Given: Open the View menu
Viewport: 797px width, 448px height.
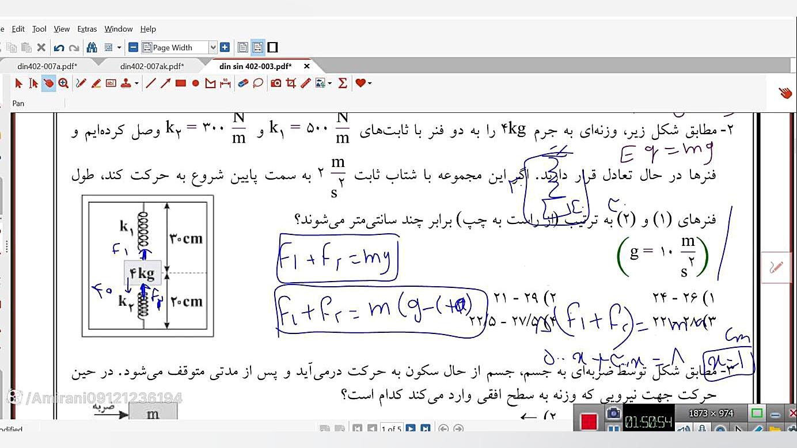Looking at the screenshot, I should click(62, 29).
